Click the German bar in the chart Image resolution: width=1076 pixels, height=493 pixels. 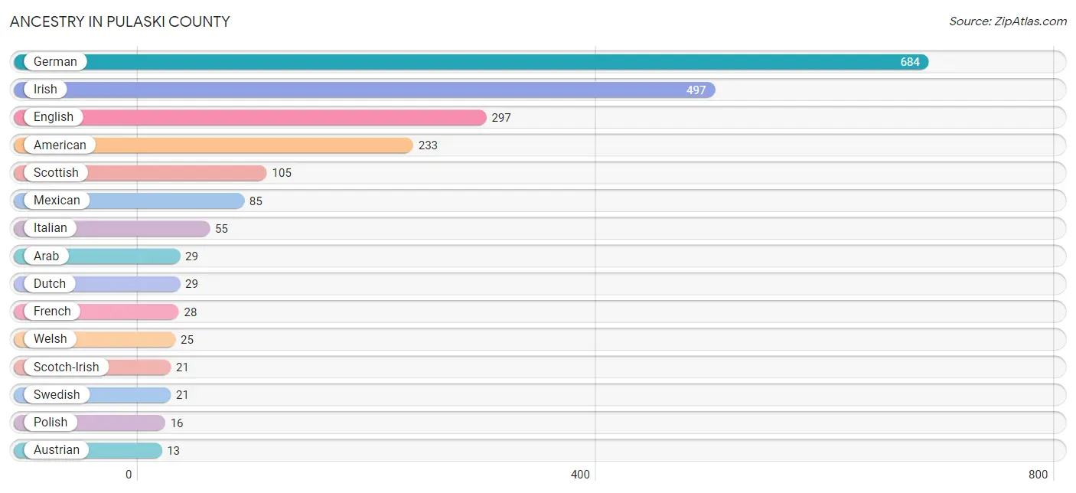[x=471, y=62]
